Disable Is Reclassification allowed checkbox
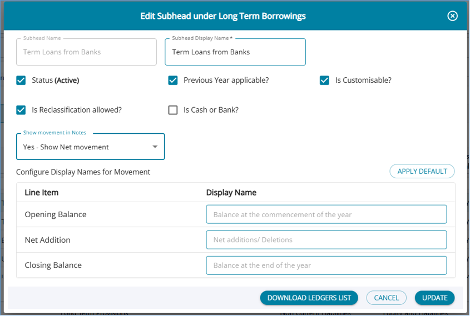The height and width of the screenshot is (316, 470). click(x=21, y=110)
